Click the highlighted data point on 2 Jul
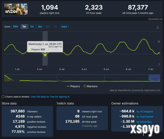 45,55
